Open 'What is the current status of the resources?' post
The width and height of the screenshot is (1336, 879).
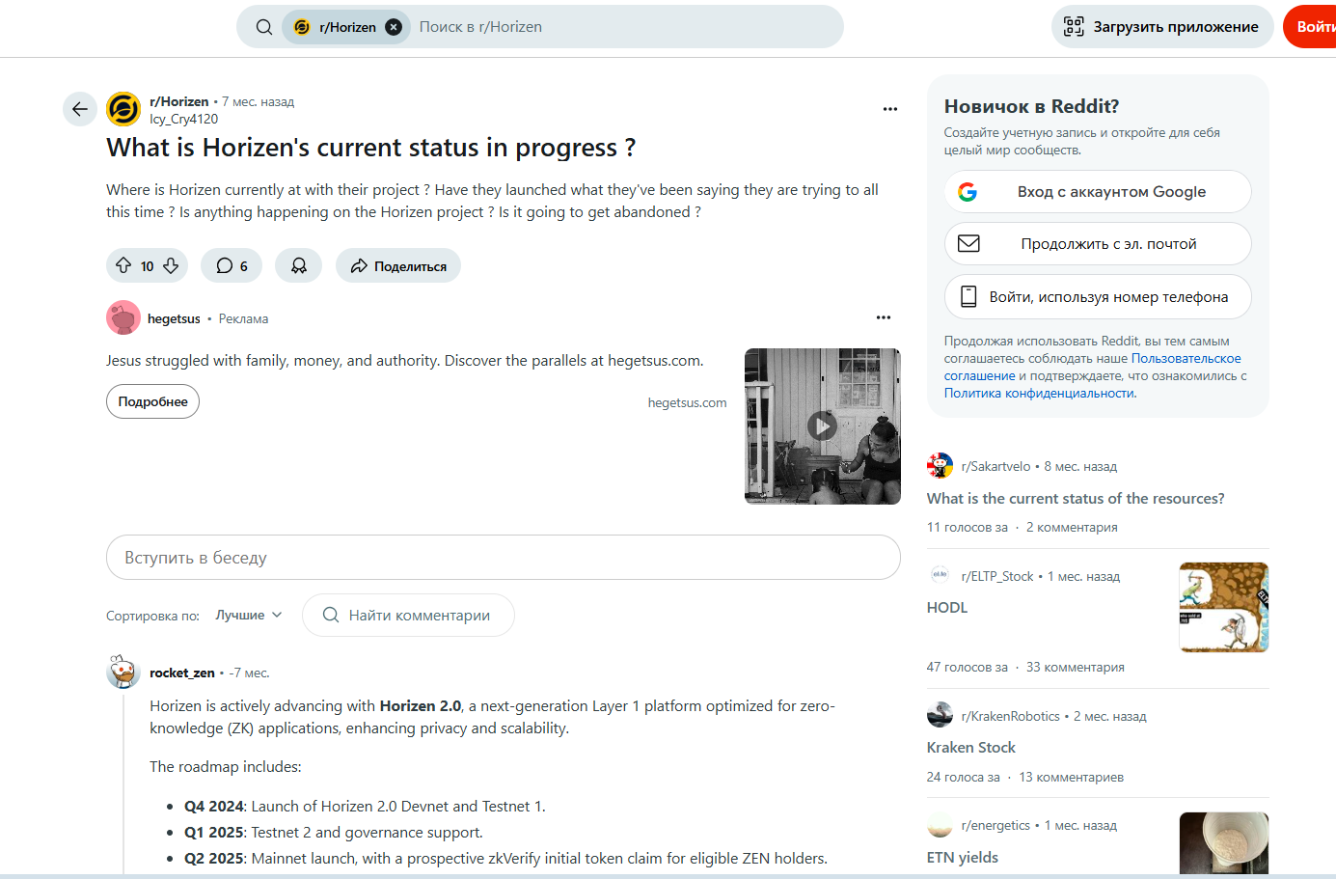(x=1076, y=499)
